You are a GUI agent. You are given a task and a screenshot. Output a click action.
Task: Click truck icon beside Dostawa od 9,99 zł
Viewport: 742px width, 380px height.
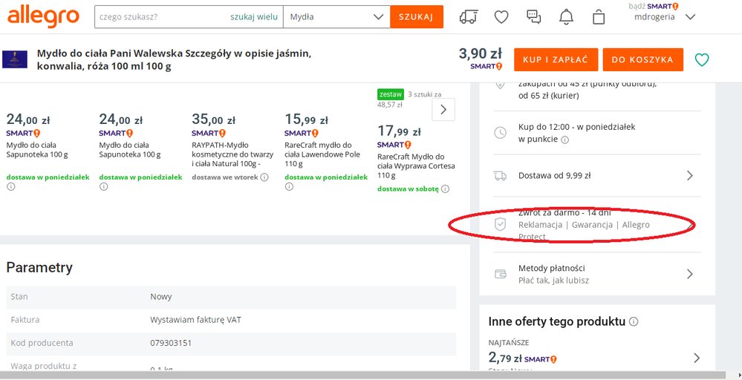point(500,176)
